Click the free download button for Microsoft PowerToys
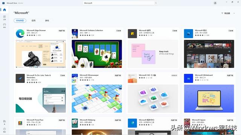Image resolution: width=241 pixels, height=135 pixels. [62, 120]
